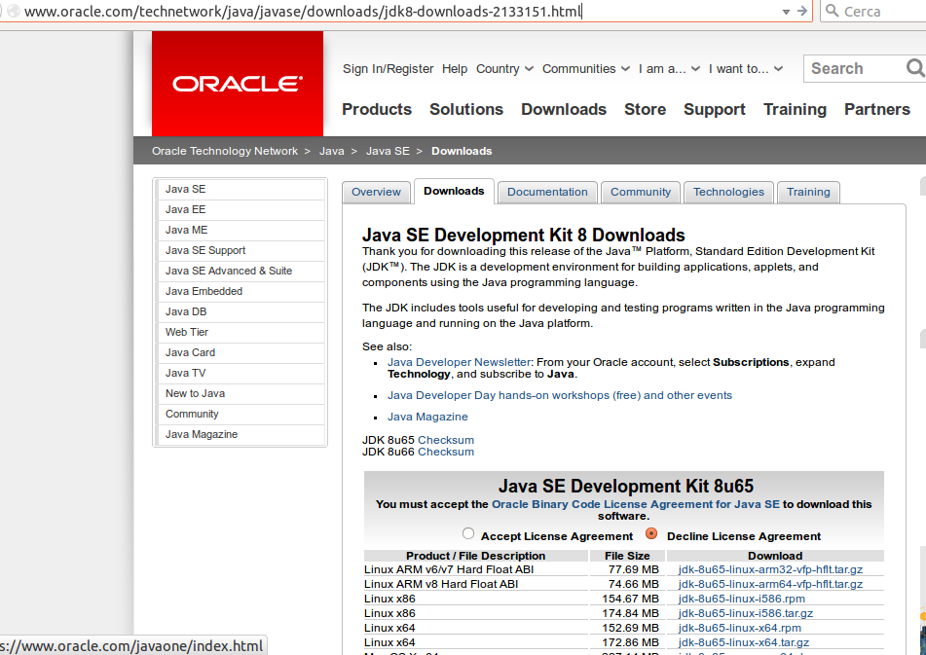This screenshot has height=655, width=926.
Task: Expand the Communities dropdown
Action: pyautogui.click(x=586, y=69)
